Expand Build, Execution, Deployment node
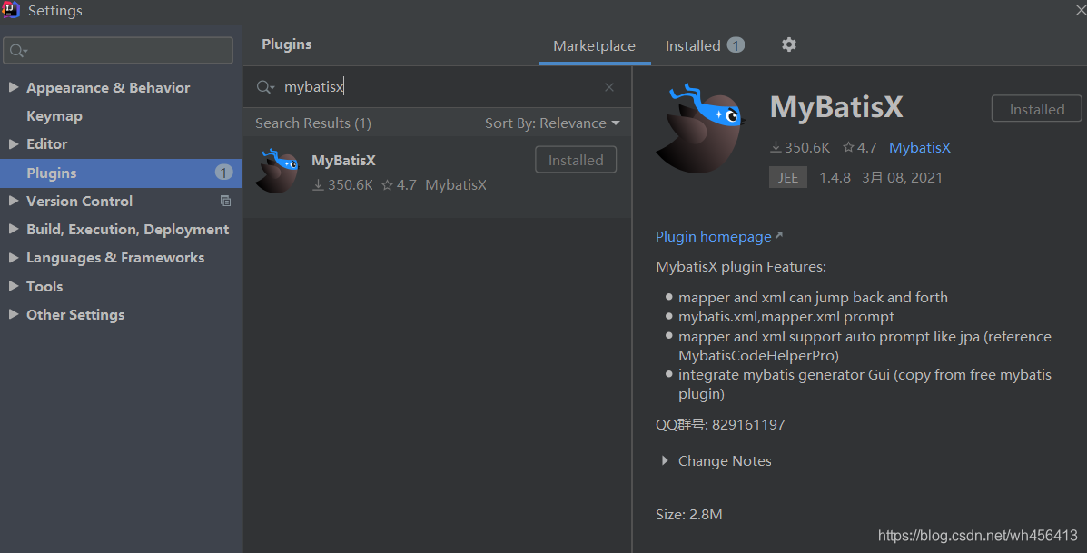The width and height of the screenshot is (1087, 553). click(x=14, y=230)
